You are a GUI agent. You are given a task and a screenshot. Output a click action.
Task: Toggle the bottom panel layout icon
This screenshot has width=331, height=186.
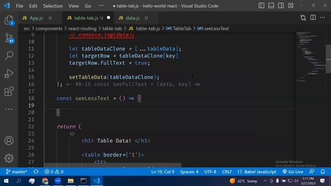271,6
